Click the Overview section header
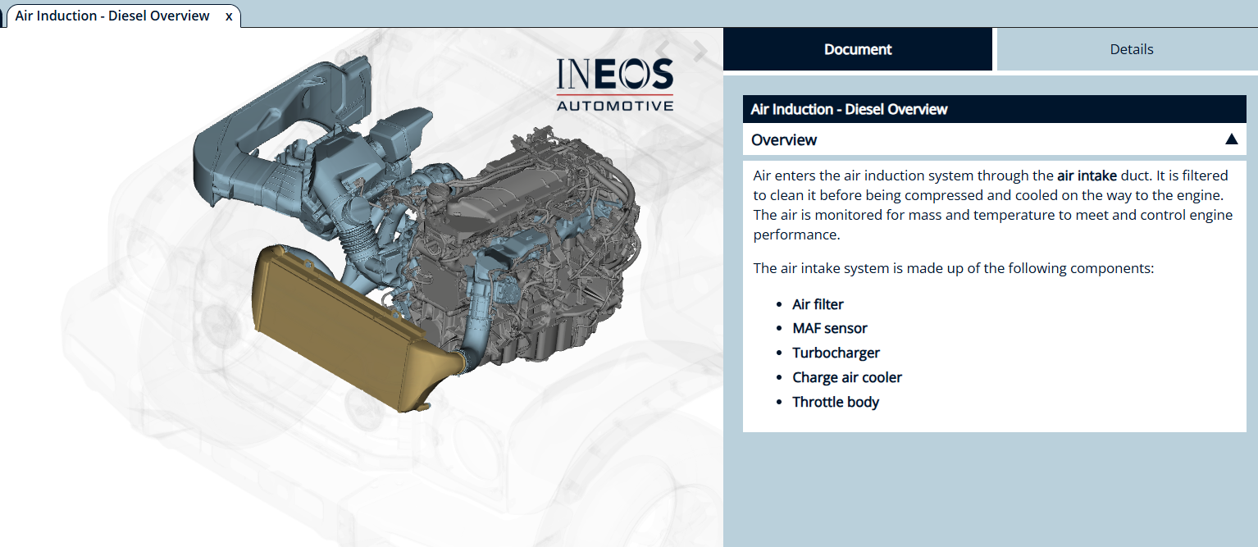This screenshot has height=547, width=1258. pyautogui.click(x=784, y=139)
